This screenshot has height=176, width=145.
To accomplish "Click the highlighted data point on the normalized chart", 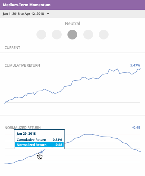I will click(41, 152).
